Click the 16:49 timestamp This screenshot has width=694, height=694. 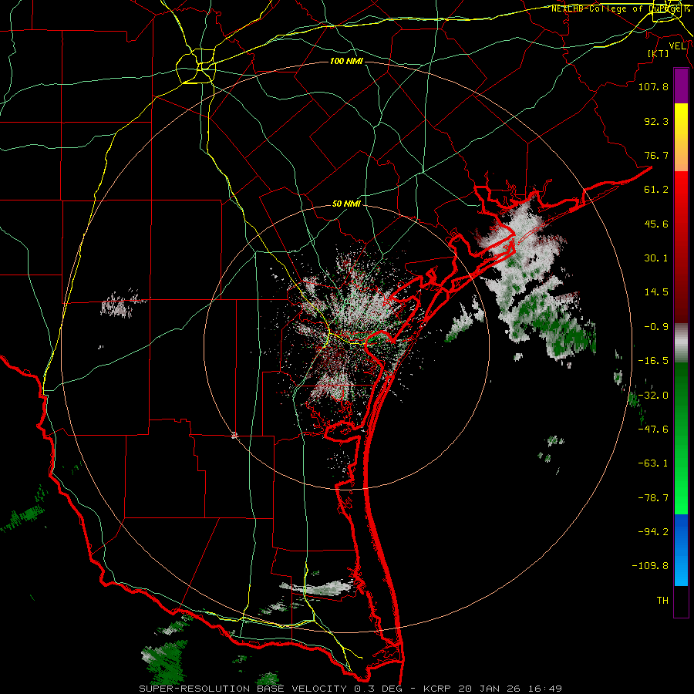(x=547, y=689)
